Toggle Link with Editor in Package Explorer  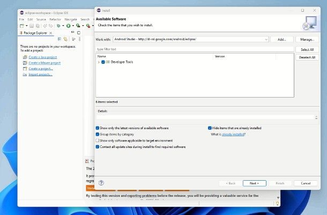point(65,39)
